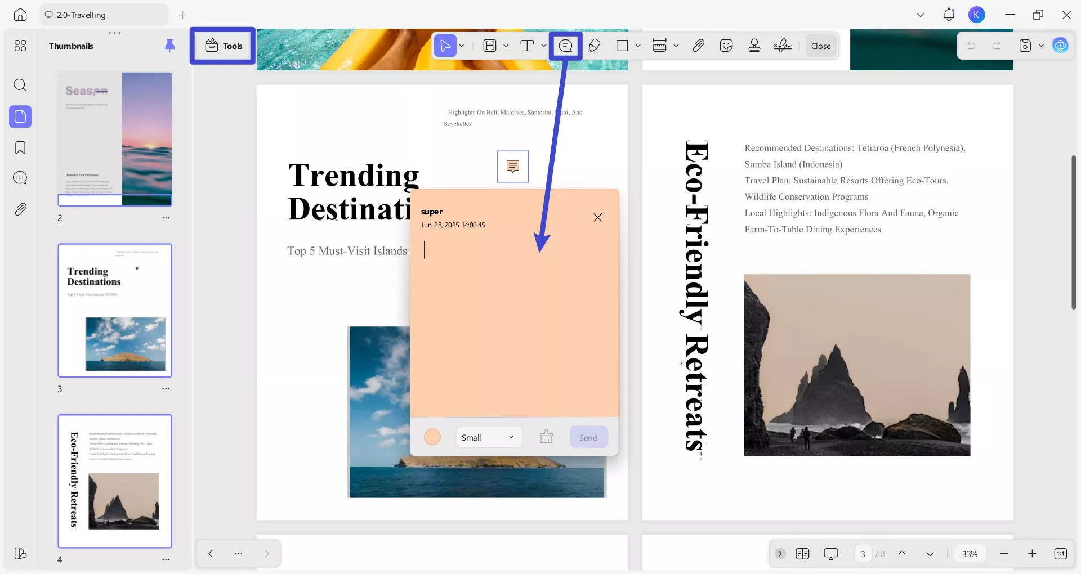Select the pencil drawing tool
The image size is (1081, 574).
click(594, 46)
